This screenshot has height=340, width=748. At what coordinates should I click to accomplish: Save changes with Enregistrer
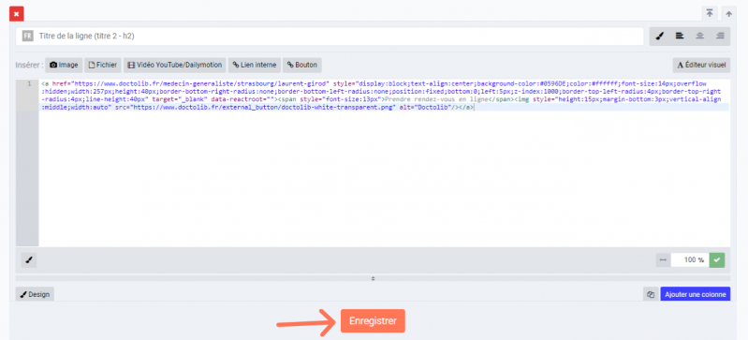pyautogui.click(x=373, y=321)
